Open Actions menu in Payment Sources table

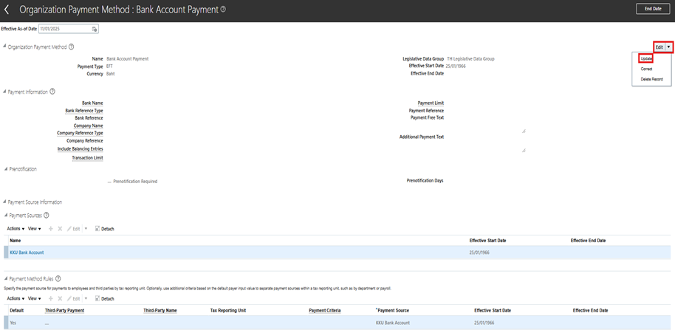[x=16, y=229]
